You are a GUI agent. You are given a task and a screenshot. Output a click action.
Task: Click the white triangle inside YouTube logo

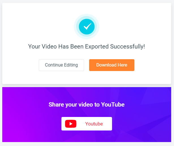click(71, 124)
